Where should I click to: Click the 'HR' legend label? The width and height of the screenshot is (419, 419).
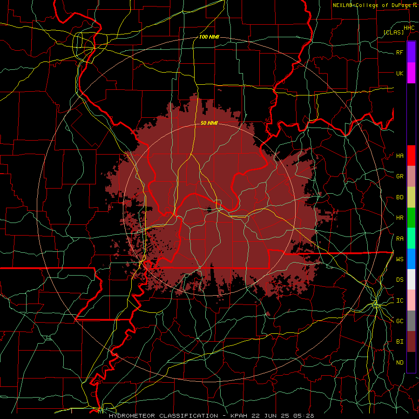(400, 218)
